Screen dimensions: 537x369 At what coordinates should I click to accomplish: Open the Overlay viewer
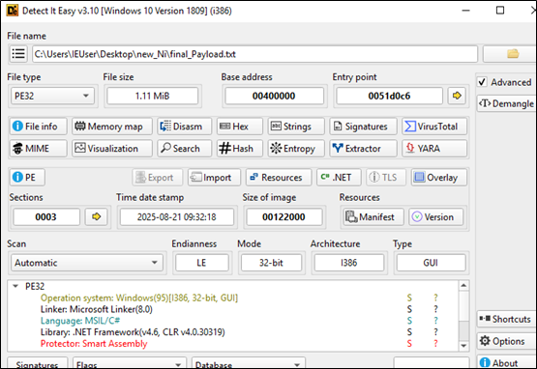click(439, 177)
